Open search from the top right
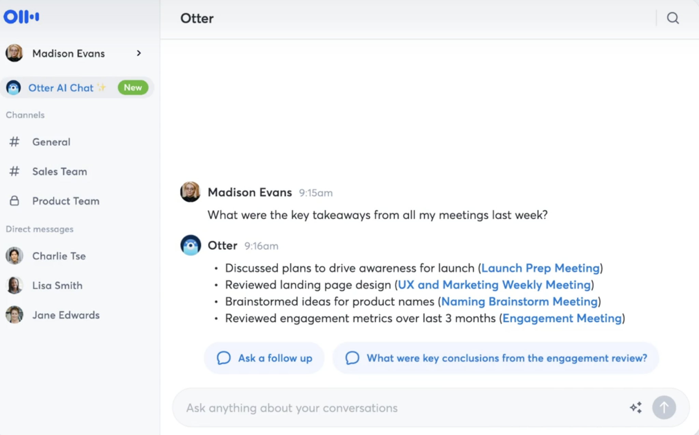This screenshot has height=435, width=699. pyautogui.click(x=672, y=18)
